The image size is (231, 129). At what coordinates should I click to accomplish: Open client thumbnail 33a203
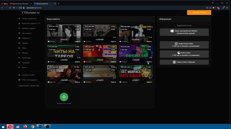[136, 54]
